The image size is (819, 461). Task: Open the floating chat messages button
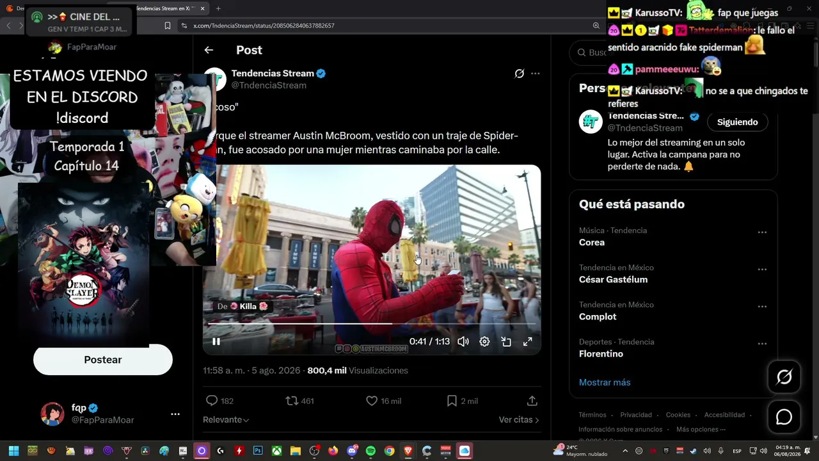[784, 417]
